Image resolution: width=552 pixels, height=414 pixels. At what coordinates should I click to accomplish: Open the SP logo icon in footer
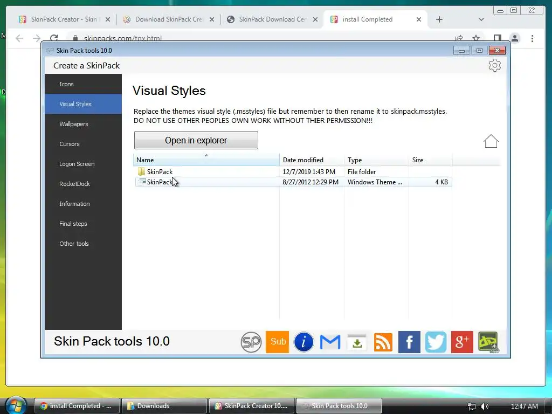[251, 342]
